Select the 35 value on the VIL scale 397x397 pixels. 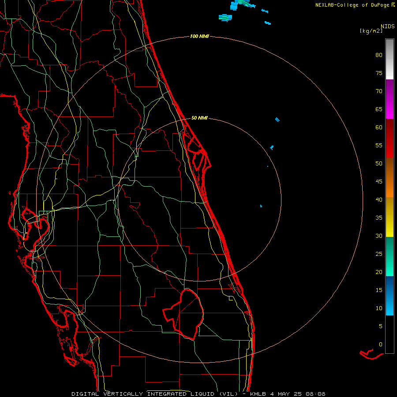(379, 218)
